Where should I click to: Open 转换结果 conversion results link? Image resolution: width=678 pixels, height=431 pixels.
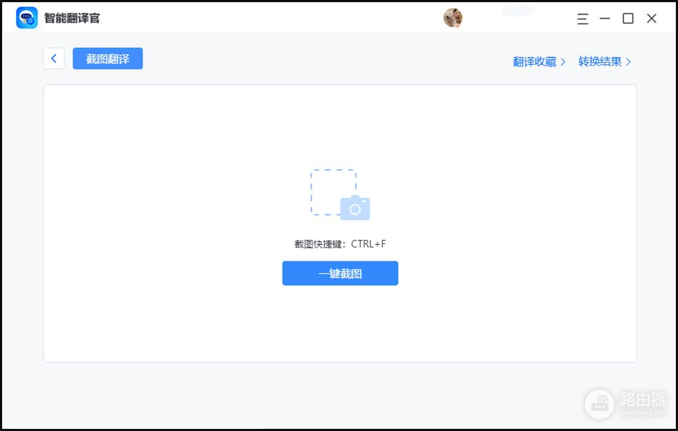click(x=600, y=62)
